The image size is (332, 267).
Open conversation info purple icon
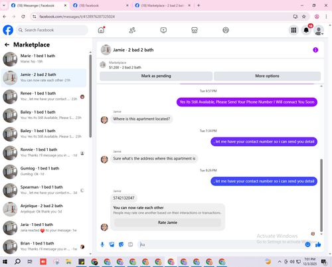(315, 50)
